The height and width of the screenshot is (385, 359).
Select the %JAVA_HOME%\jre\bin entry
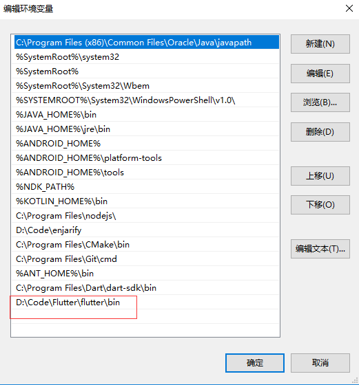[145, 129]
